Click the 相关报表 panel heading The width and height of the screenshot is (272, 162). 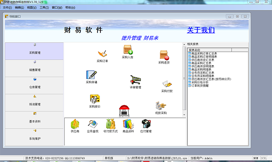coord(193,44)
